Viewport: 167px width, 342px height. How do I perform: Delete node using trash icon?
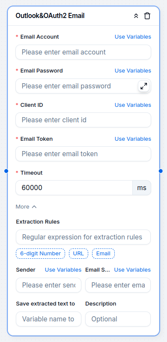[147, 16]
